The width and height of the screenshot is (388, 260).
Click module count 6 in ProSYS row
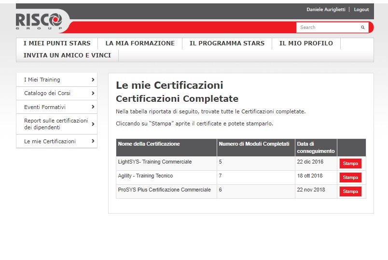[x=220, y=190]
